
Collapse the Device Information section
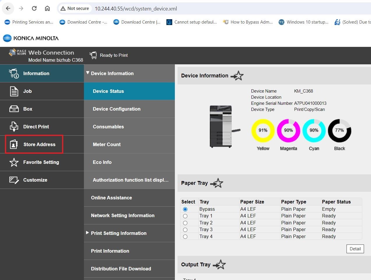112,73
